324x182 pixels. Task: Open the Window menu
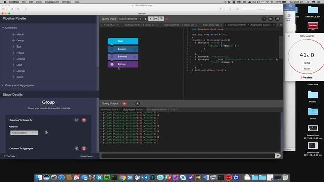[x=66, y=2]
